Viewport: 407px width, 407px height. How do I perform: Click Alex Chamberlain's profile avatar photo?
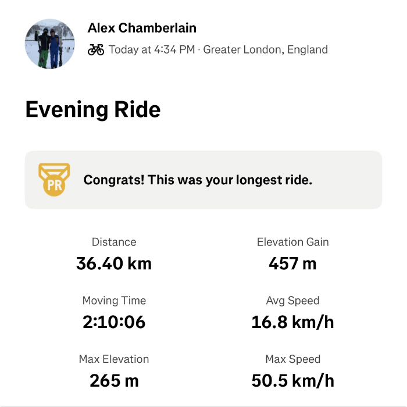point(50,44)
